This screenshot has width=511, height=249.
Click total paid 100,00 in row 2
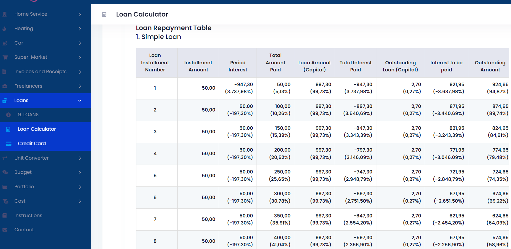tap(275, 110)
